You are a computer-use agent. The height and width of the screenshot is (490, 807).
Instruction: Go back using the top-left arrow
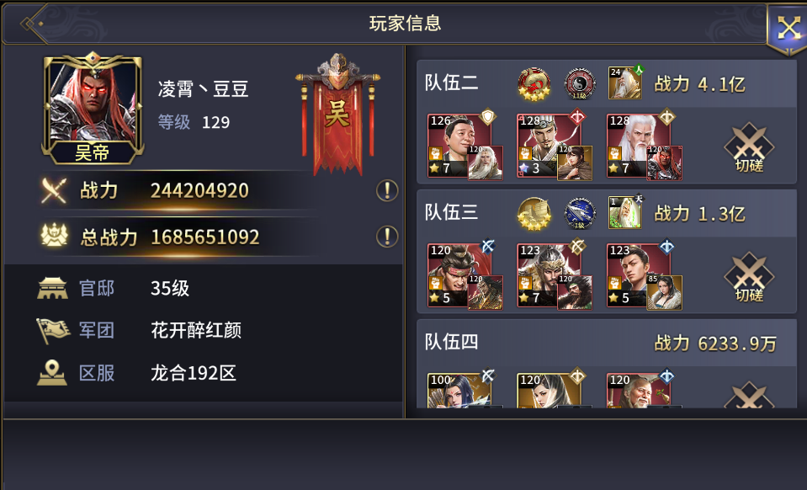click(34, 24)
